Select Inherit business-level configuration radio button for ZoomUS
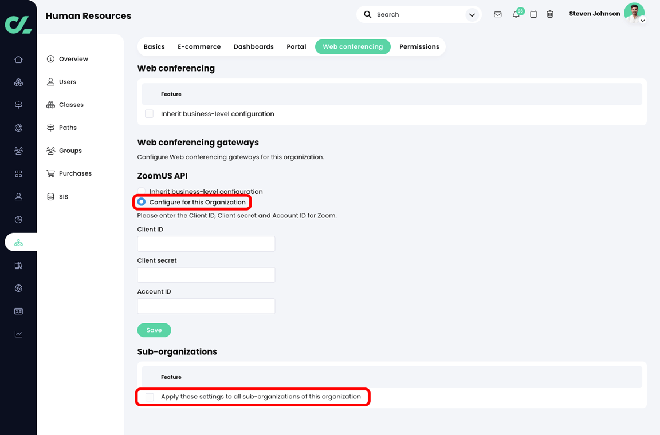 tap(142, 191)
